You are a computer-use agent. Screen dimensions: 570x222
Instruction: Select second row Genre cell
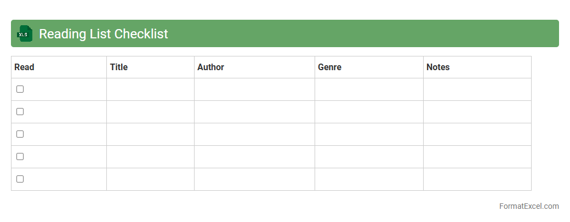coord(369,112)
